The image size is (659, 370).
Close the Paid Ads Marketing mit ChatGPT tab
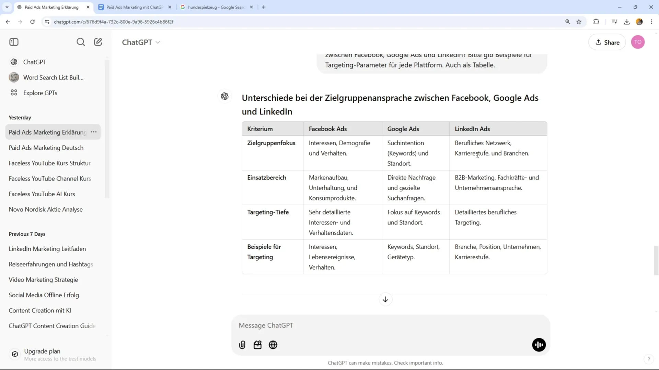tap(170, 7)
